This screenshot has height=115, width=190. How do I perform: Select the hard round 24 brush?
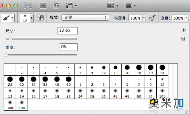162,70
